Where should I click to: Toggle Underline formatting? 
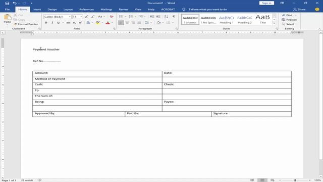59,23
